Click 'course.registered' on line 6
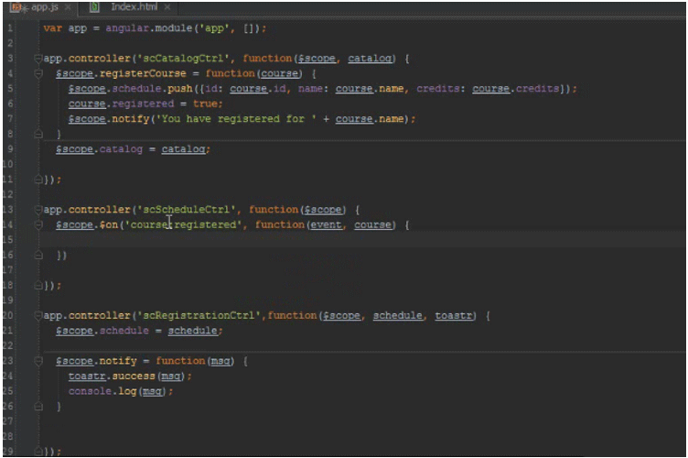Viewport: 688px width, 458px height. pyautogui.click(x=121, y=104)
